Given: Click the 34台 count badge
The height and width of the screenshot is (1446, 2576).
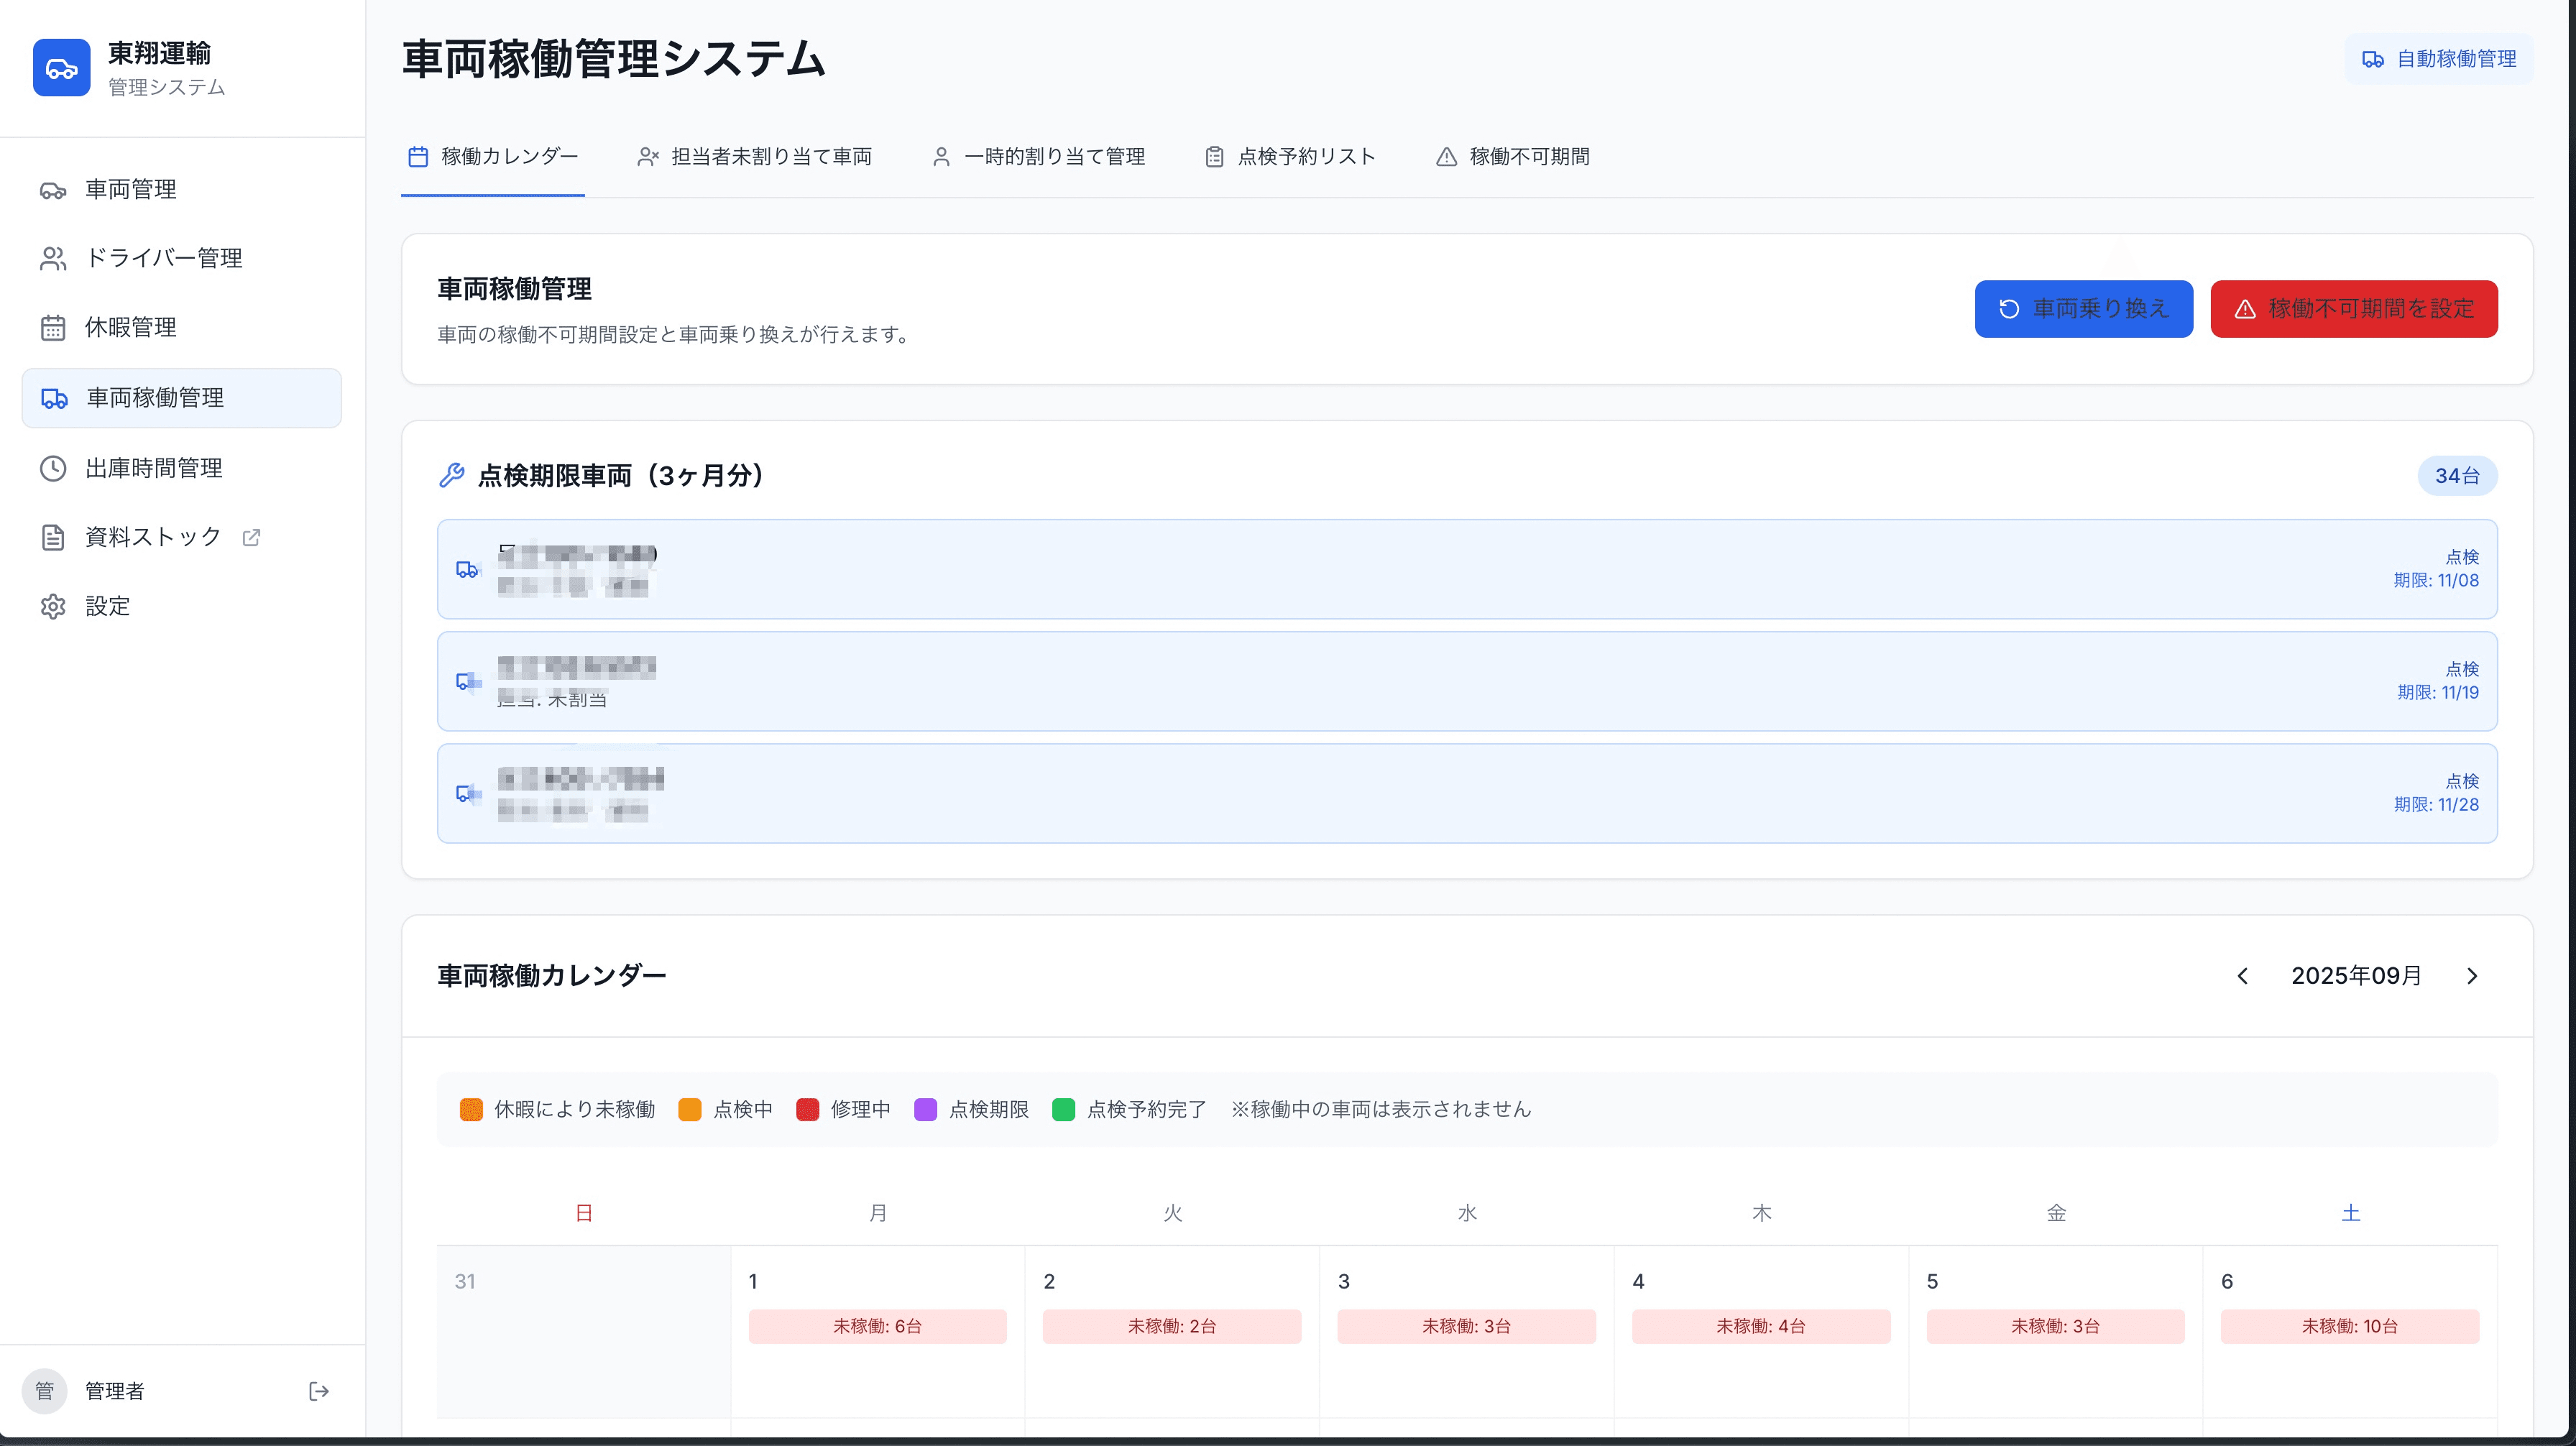Looking at the screenshot, I should 2457,476.
